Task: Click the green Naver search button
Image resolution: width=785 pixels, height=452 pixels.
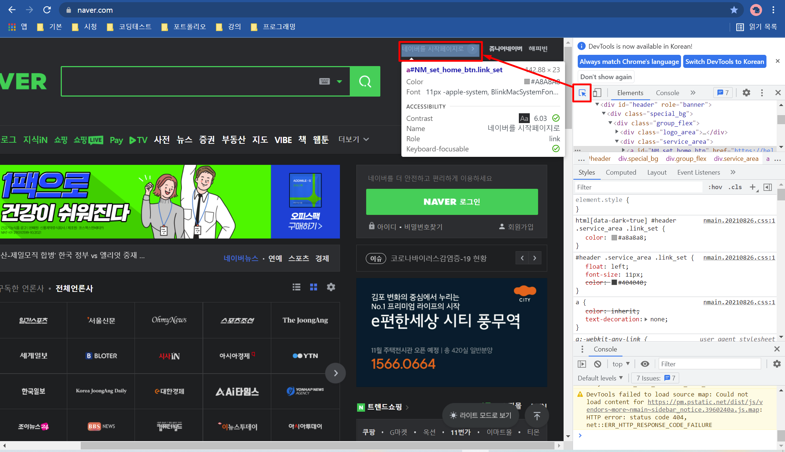Action: coord(365,81)
